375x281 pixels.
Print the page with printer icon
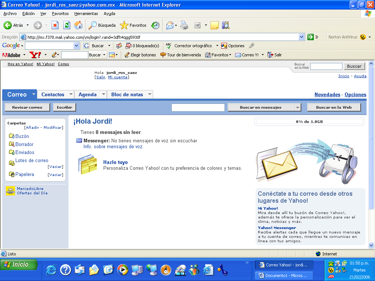184,25
